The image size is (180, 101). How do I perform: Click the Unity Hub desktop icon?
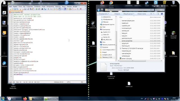(x=4, y=14)
